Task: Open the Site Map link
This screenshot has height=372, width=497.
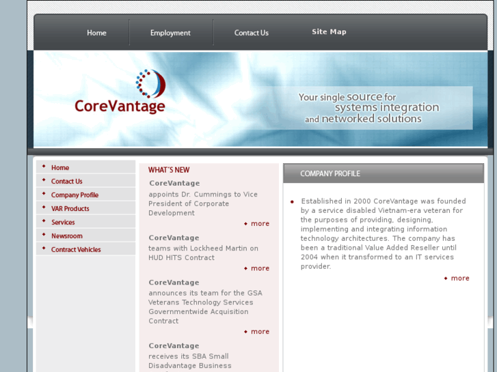Action: pyautogui.click(x=329, y=31)
